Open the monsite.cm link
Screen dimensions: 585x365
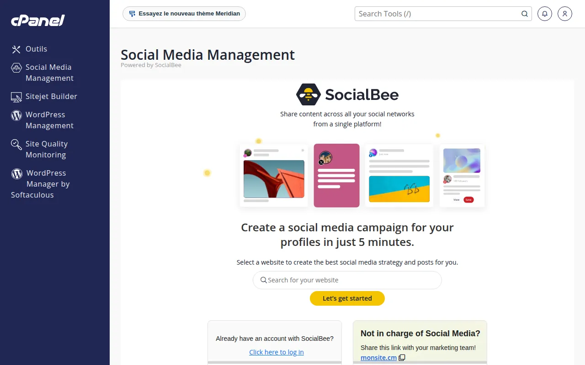pyautogui.click(x=378, y=358)
